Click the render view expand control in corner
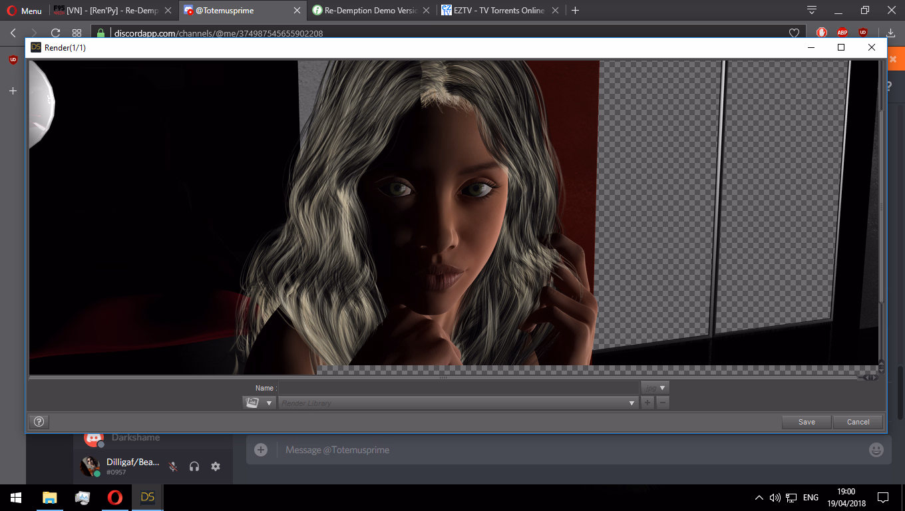Screen dimensions: 905x511 click(x=870, y=378)
